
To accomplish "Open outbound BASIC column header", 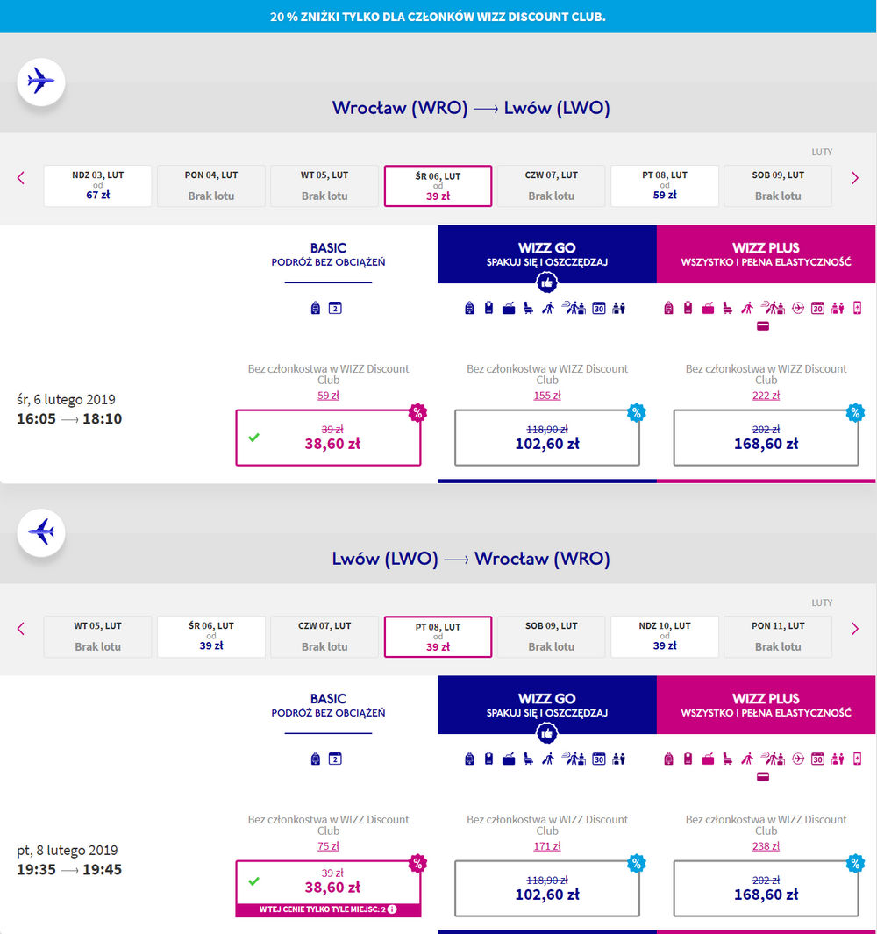I will 328,255.
